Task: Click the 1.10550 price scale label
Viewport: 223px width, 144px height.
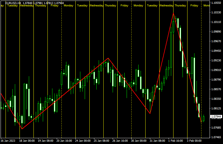Action: (216, 3)
